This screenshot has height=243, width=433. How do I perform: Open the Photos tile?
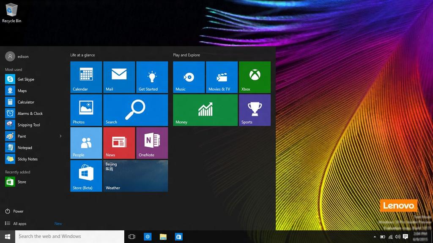(x=86, y=110)
